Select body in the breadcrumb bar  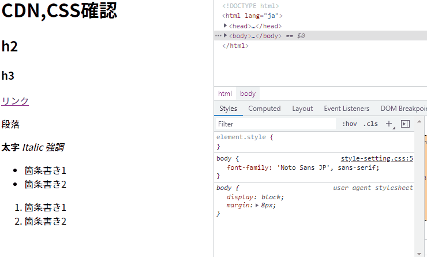coord(248,94)
